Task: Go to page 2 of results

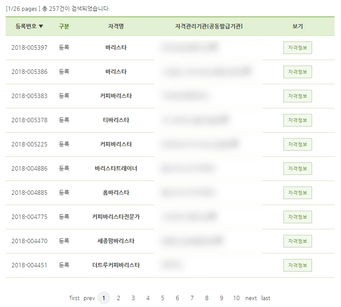Action: [x=118, y=298]
